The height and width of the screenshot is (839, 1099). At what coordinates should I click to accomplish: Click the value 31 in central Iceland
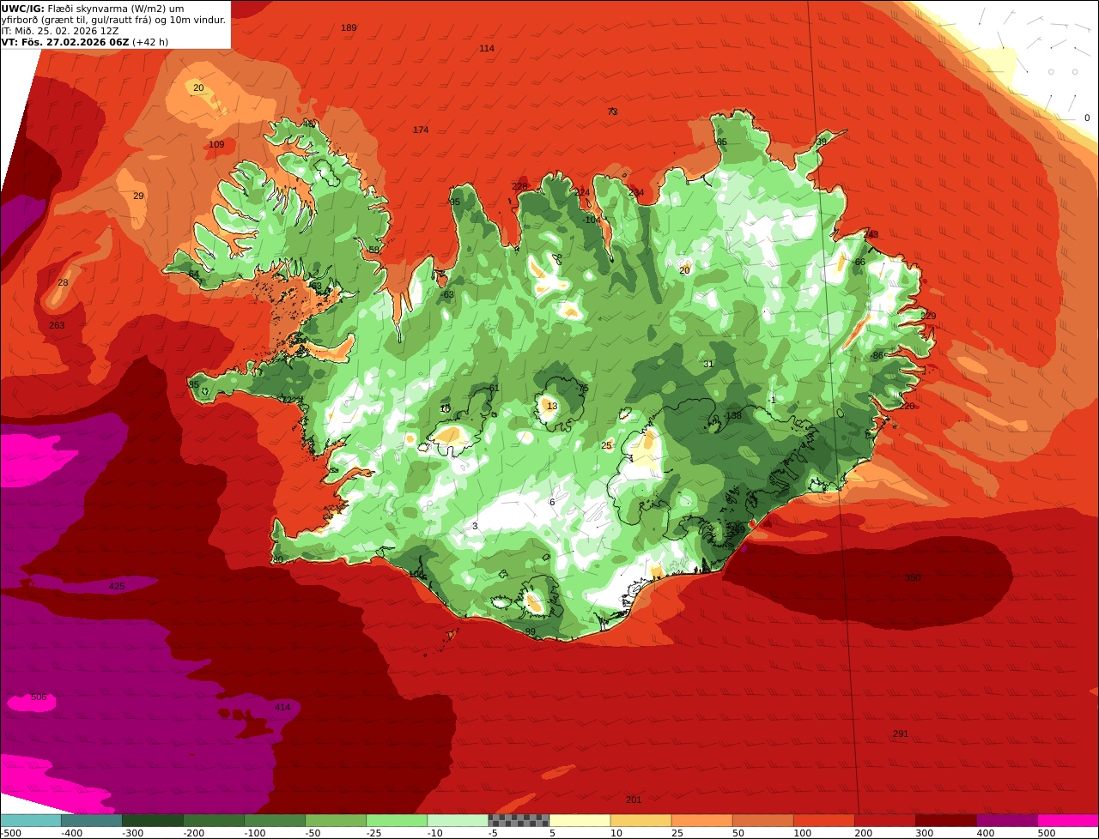708,365
